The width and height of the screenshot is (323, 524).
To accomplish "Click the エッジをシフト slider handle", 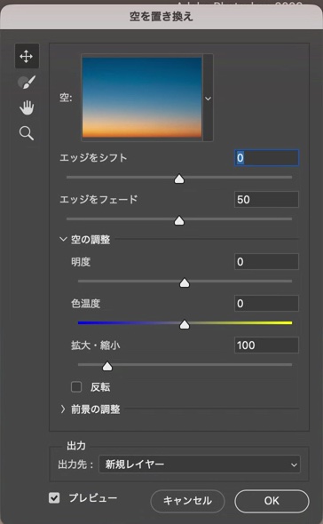I will pyautogui.click(x=179, y=179).
